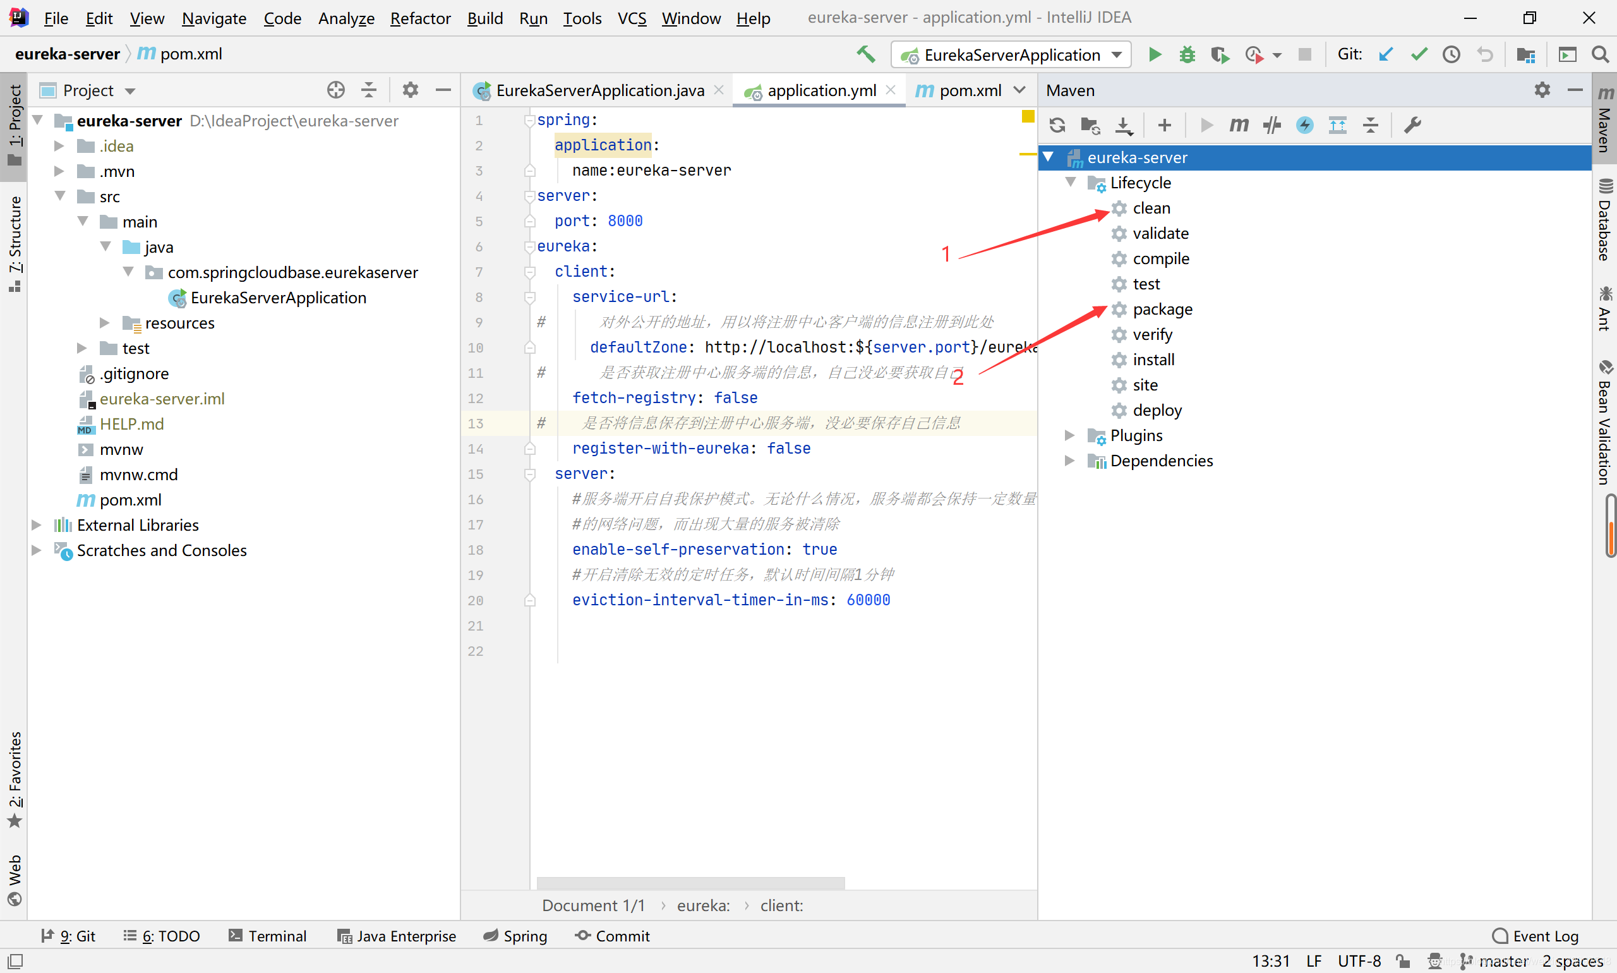Expand the Plugins node in Maven

[x=1069, y=435]
